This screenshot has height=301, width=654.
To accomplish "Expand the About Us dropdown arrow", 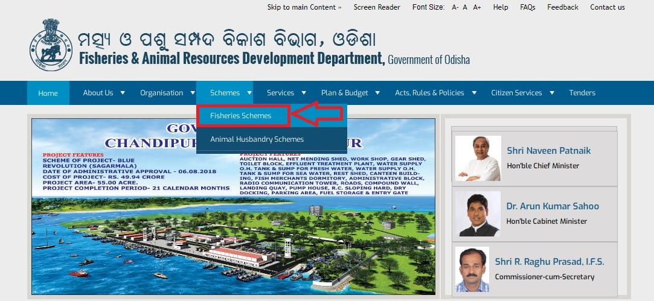I will [123, 93].
